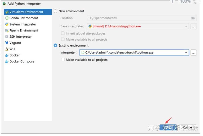Click the torch1 python.exe interpreter path
The width and height of the screenshot is (203, 136).
(x=119, y=53)
